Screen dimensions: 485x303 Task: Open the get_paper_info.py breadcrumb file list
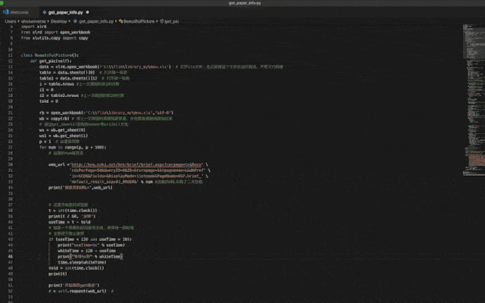pos(96,21)
